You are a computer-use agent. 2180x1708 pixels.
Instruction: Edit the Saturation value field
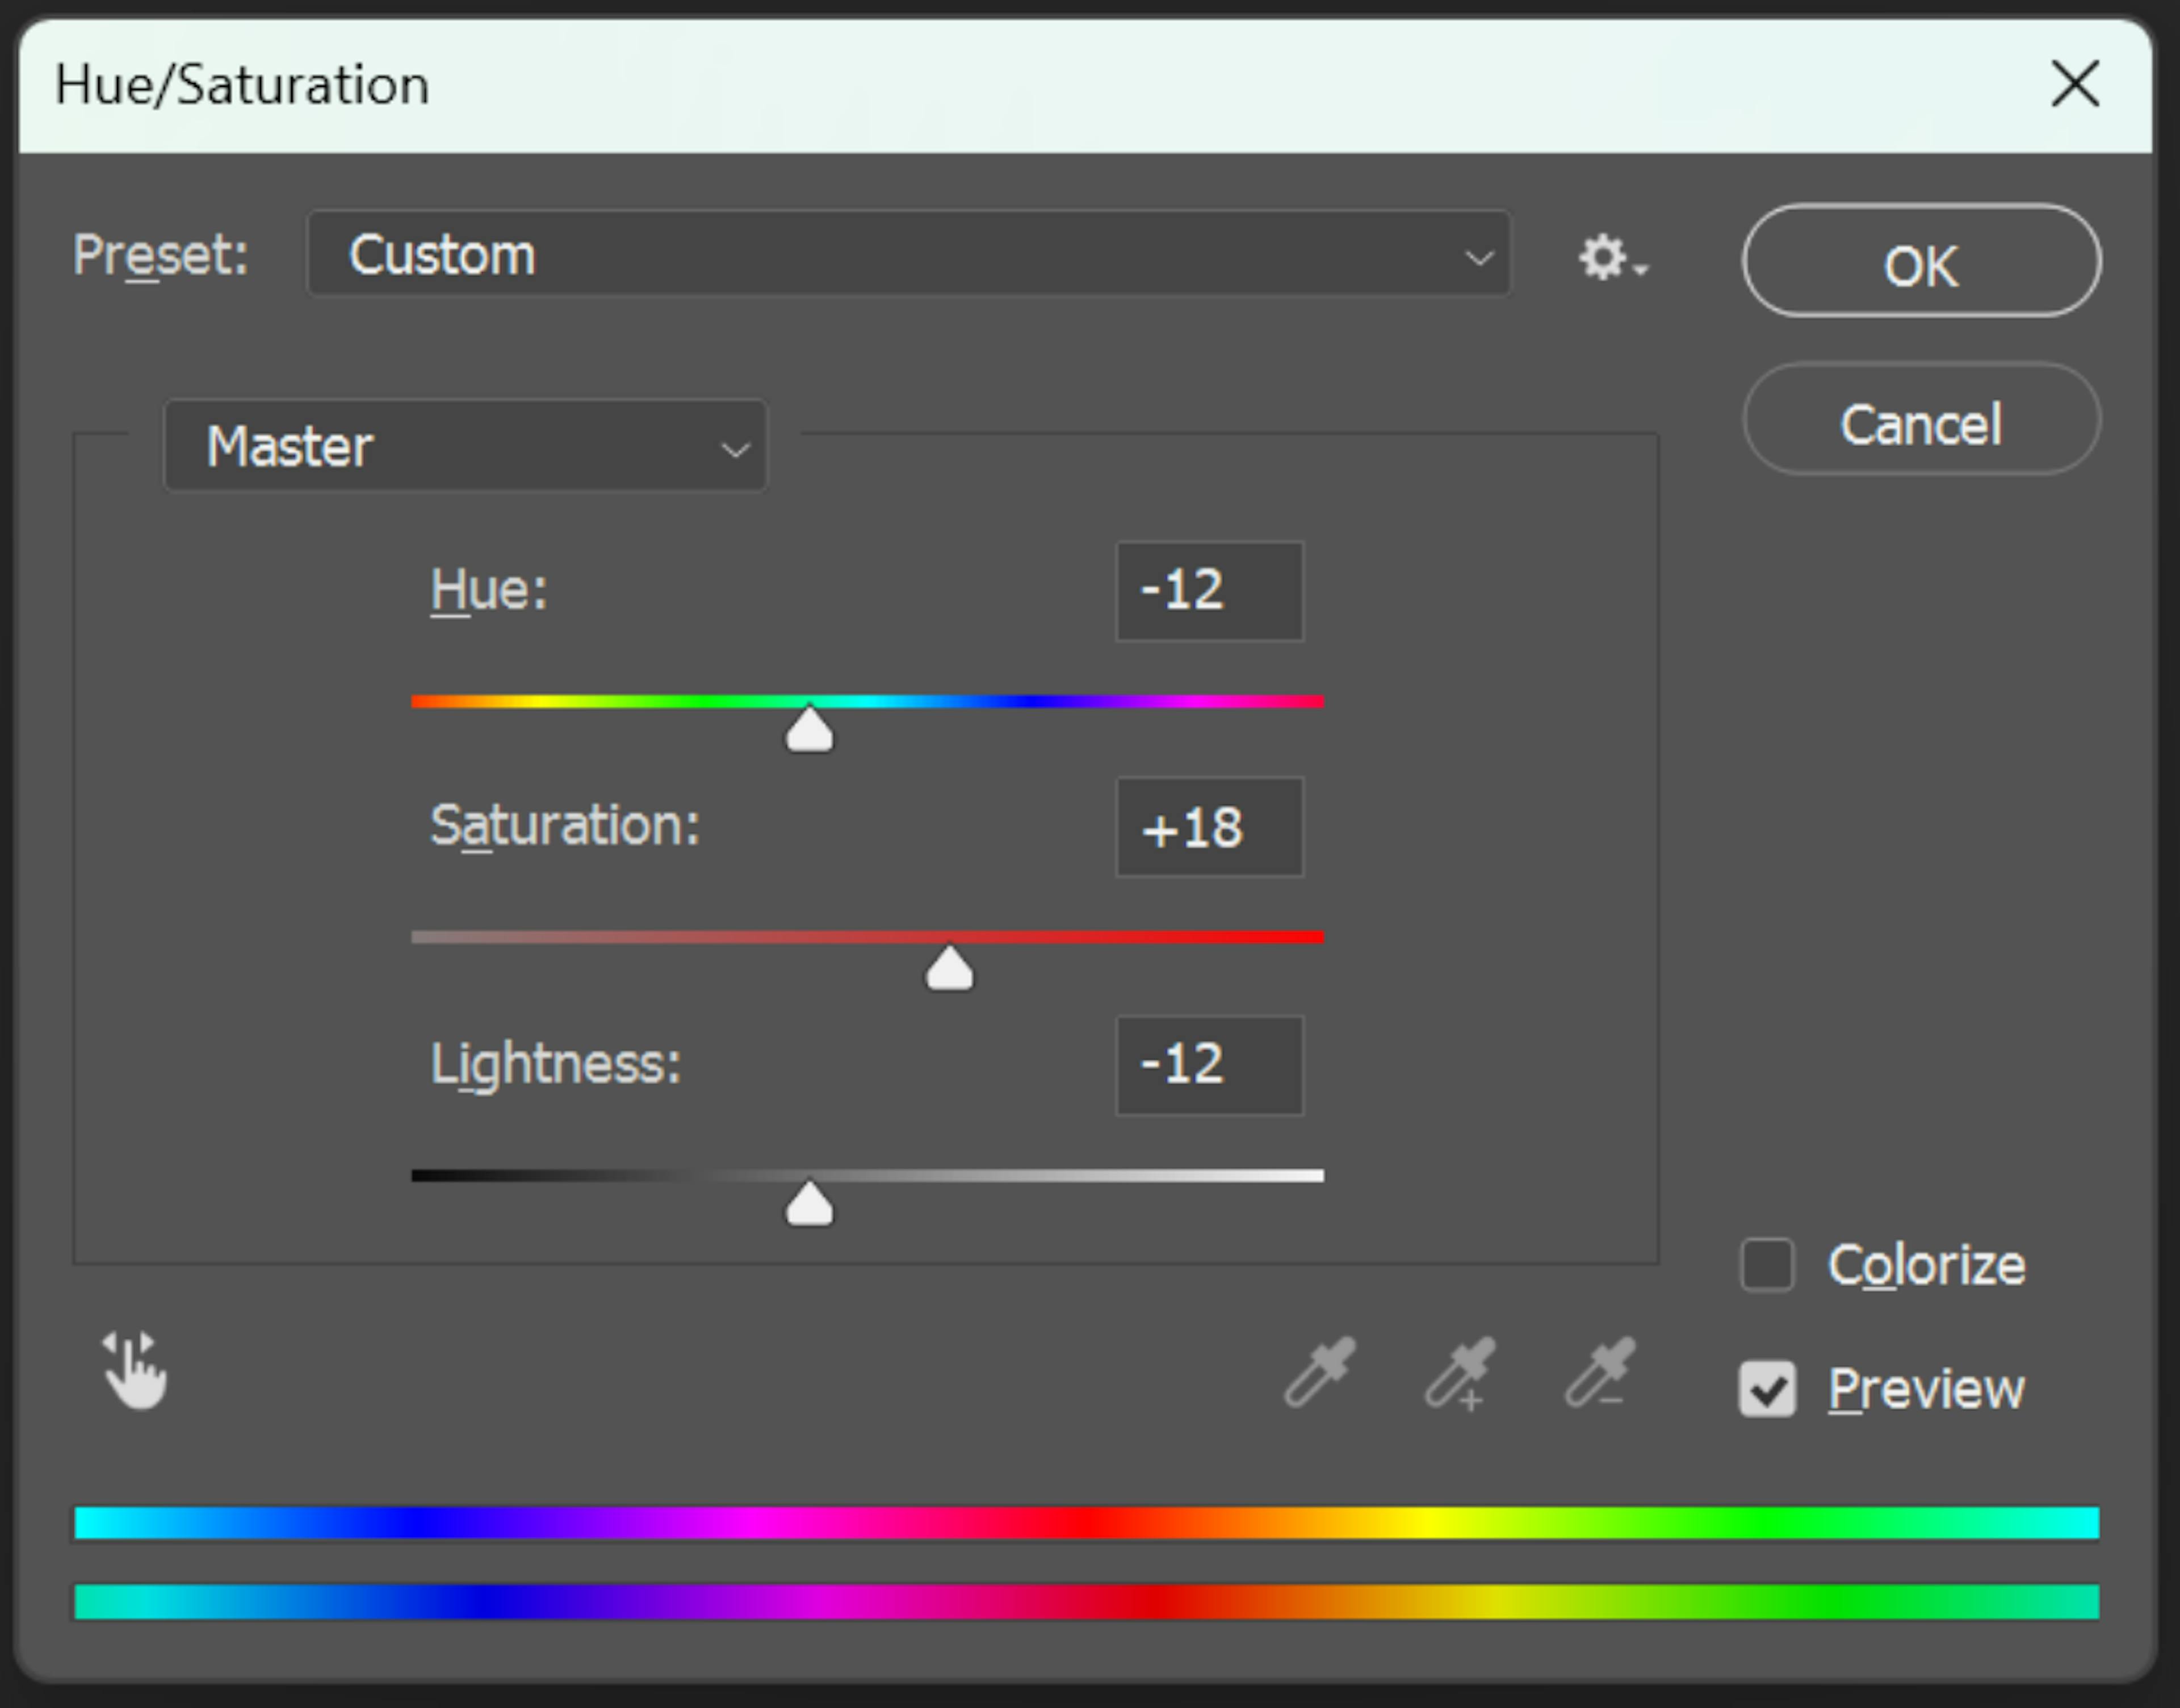pos(1209,827)
